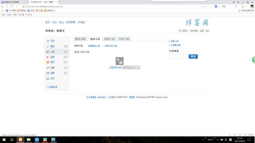Viewport: 255px width, 143px height.
Task: Click in the 小组搜索 input field
Action: coord(178,57)
